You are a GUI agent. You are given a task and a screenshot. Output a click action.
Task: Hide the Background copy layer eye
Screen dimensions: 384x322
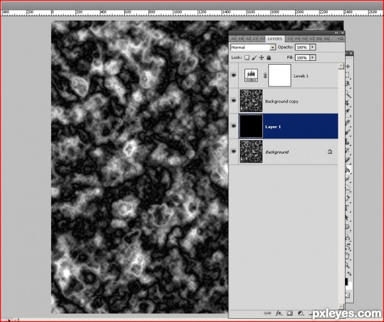click(x=234, y=101)
